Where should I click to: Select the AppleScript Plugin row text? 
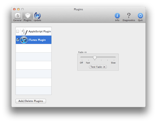40,31
